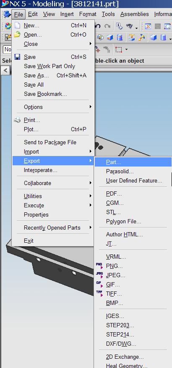Expand the Import submenu

click(53, 151)
